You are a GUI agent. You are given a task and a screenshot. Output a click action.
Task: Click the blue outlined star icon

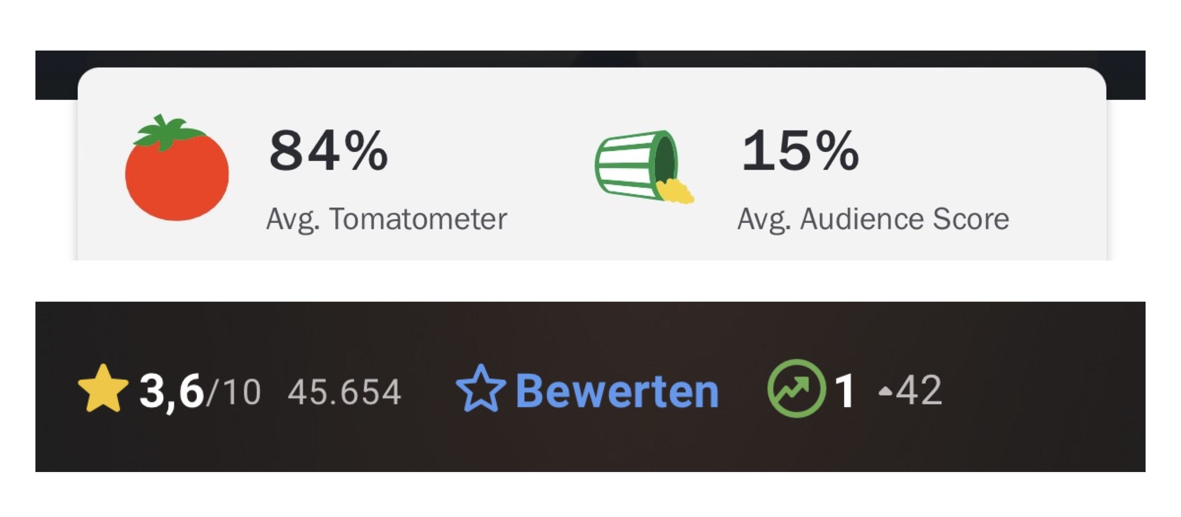(x=481, y=389)
